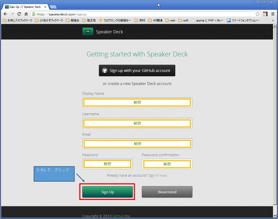Viewport: 278px width, 219px height.
Task: Open the appfog に PHP bookmark
Action: [x=208, y=20]
